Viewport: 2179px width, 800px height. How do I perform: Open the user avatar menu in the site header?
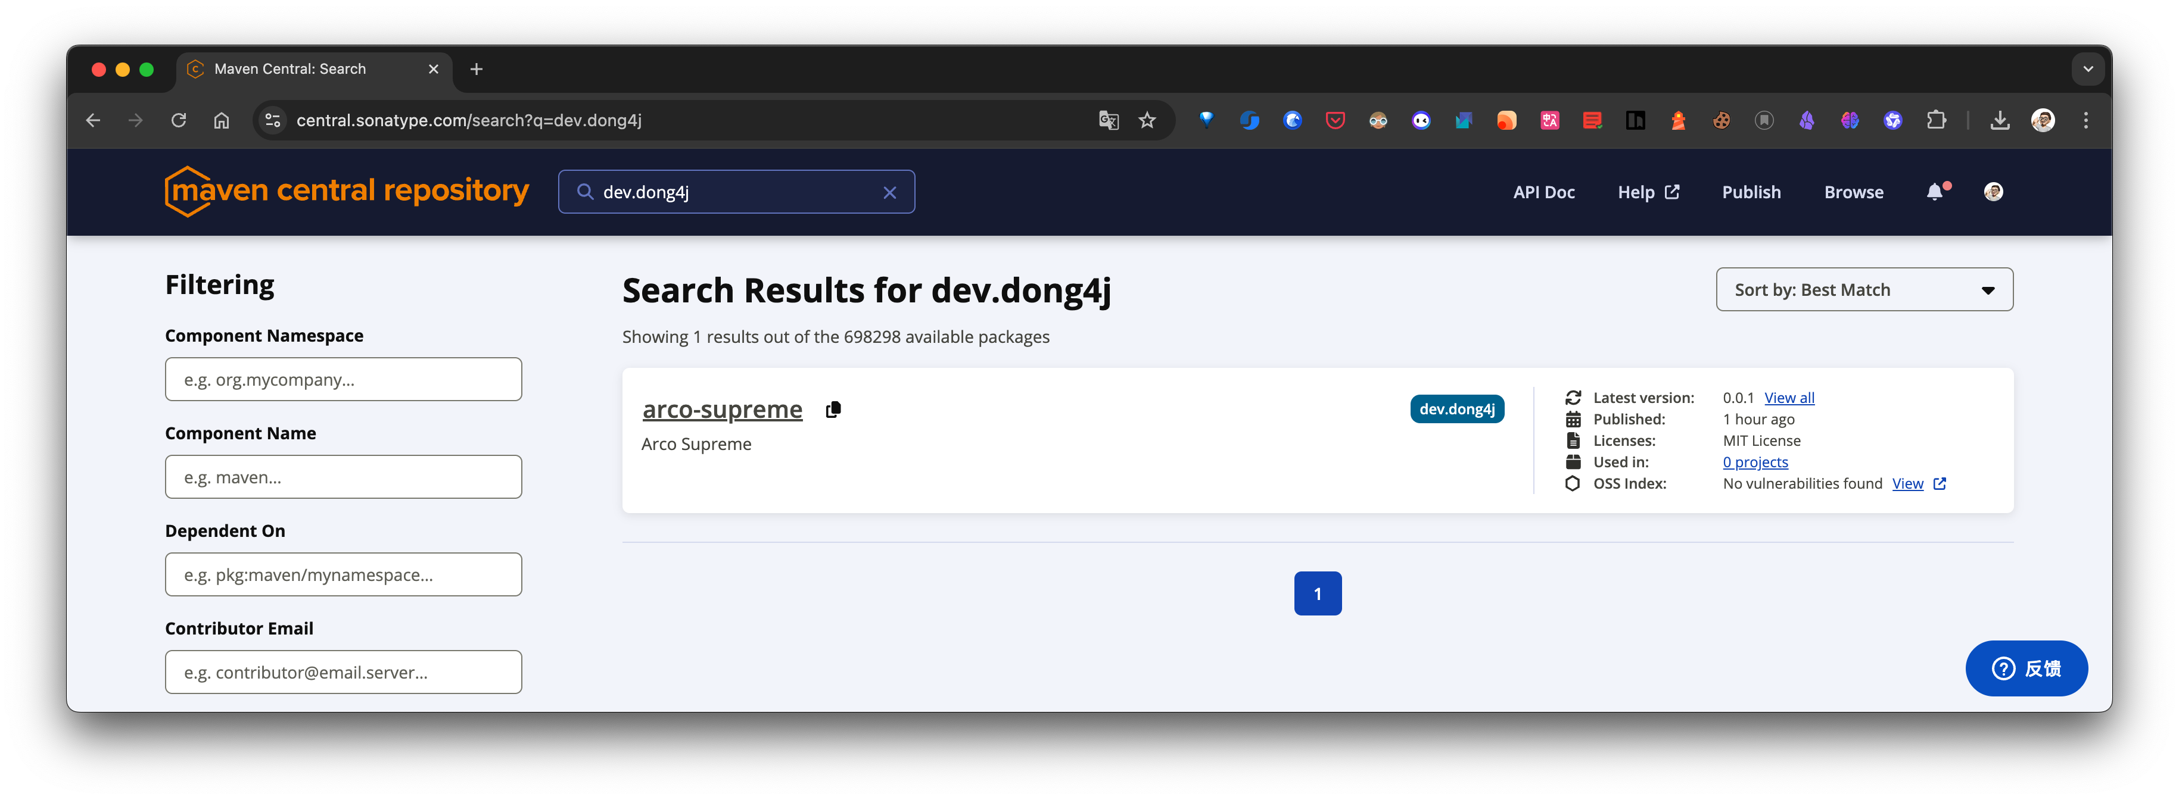[1993, 192]
